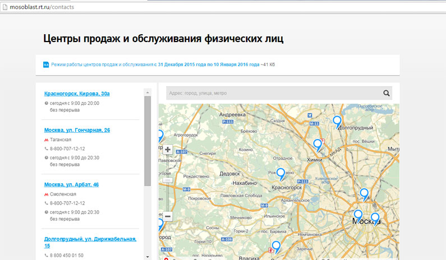Click the magnifier search icon above the map
This screenshot has width=446, height=260.
386,94
